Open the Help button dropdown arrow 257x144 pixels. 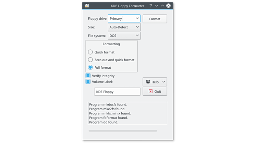pyautogui.click(x=163, y=82)
